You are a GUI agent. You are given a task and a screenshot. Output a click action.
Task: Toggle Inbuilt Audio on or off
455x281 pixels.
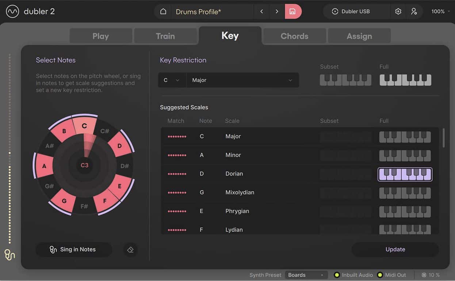pos(336,275)
